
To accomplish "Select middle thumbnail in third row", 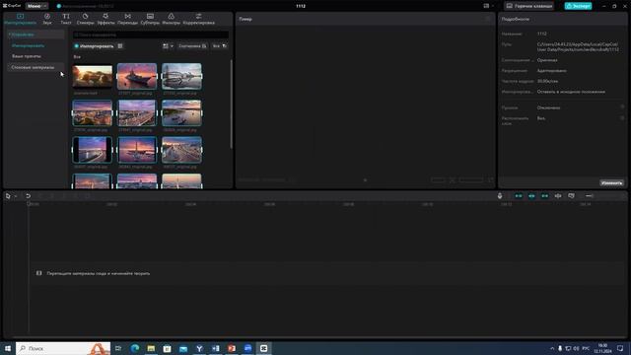I will point(137,150).
